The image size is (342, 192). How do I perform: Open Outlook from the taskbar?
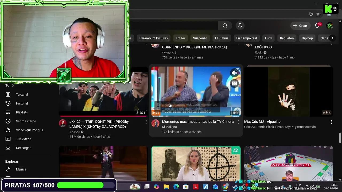[x=215, y=187]
